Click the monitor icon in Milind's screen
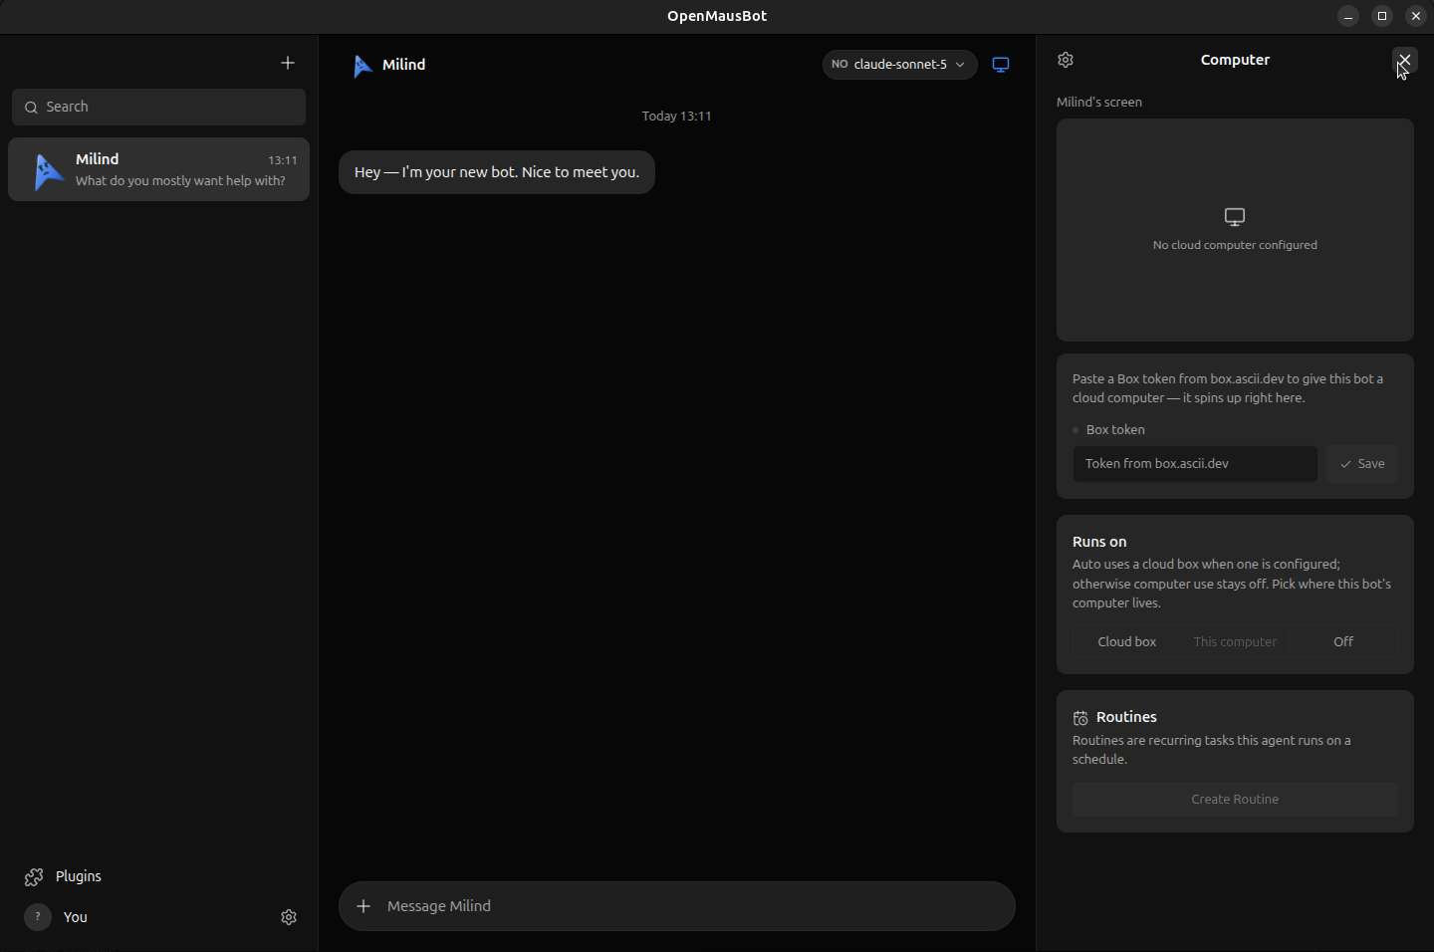 pyautogui.click(x=1235, y=217)
